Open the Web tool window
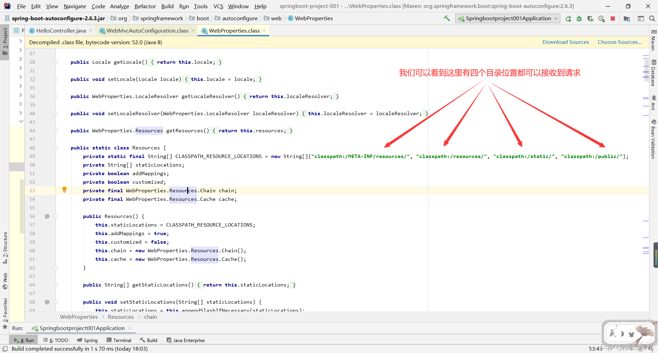The width and height of the screenshot is (658, 353). pos(5,281)
